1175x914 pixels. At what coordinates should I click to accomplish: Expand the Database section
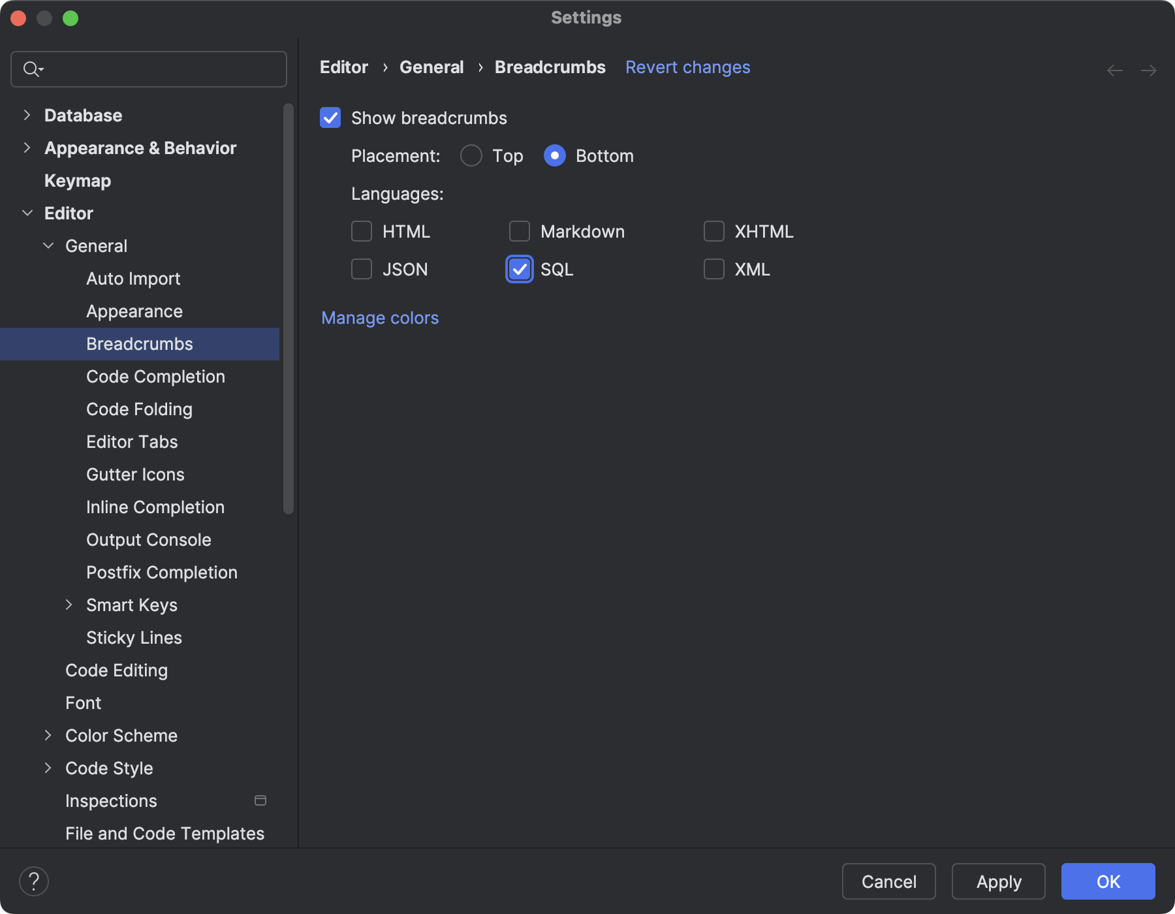click(27, 115)
